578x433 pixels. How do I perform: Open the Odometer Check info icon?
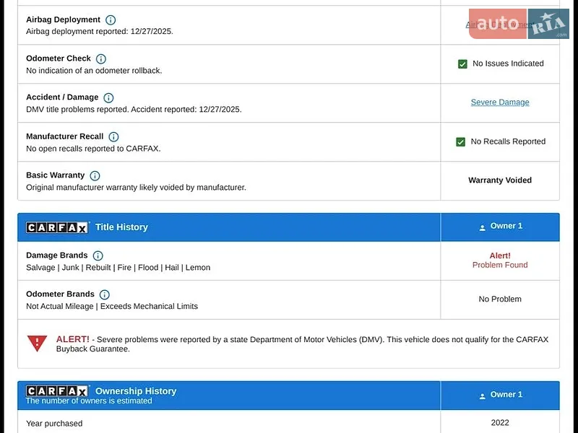click(x=100, y=59)
